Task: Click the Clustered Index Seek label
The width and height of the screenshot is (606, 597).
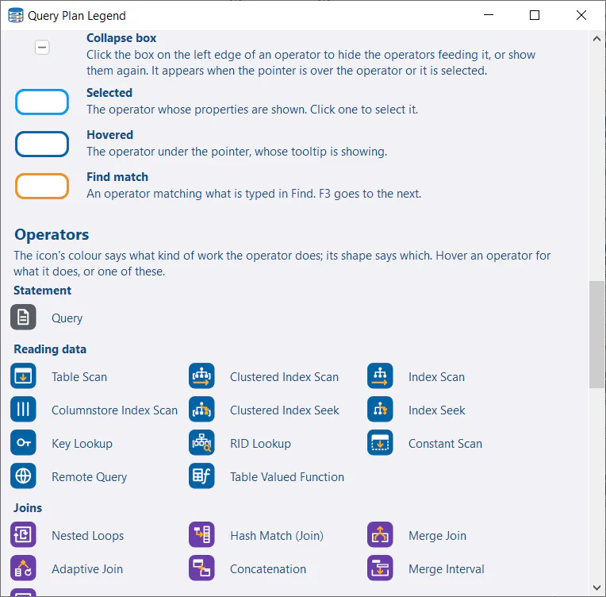Action: pos(285,410)
